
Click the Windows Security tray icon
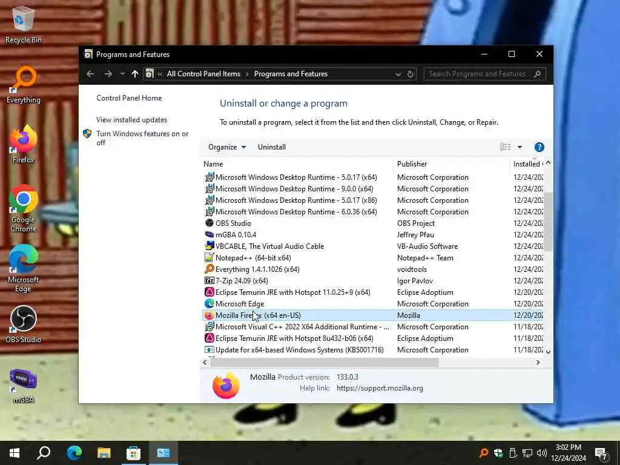498,453
